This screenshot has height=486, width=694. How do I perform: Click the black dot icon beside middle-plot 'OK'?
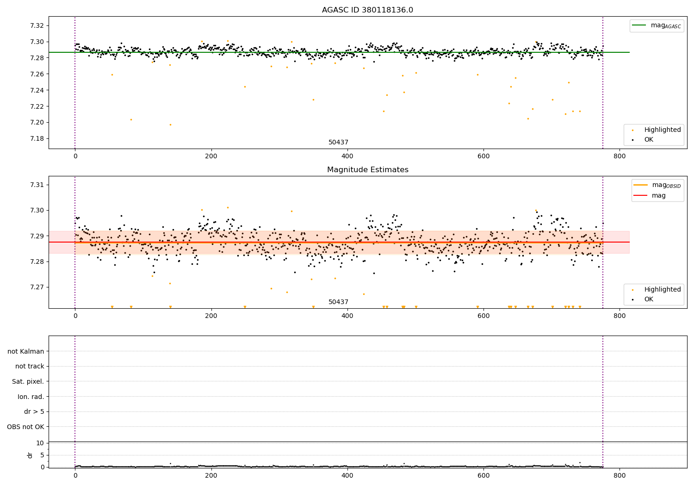[x=632, y=299]
